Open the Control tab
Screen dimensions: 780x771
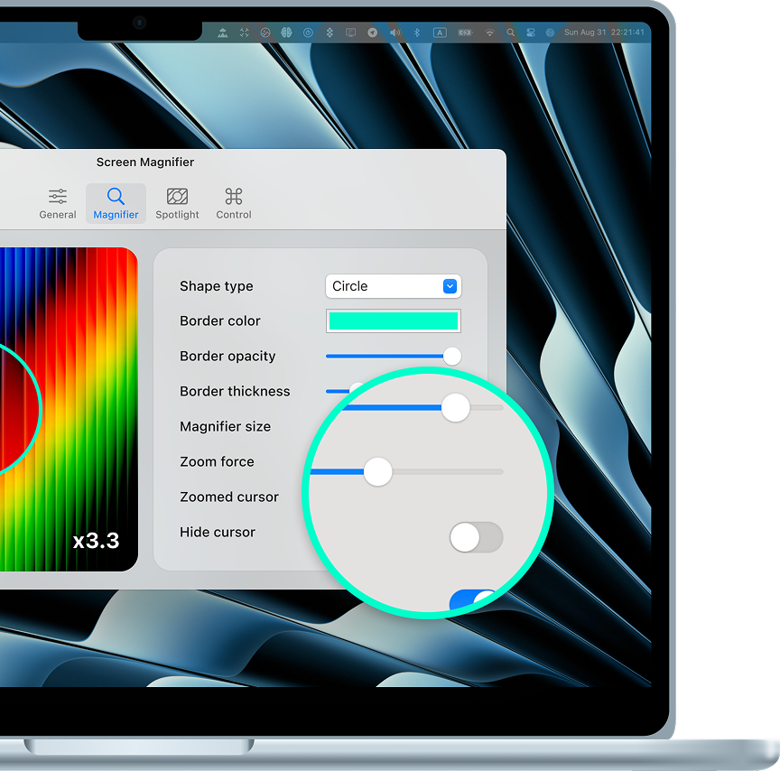point(234,203)
